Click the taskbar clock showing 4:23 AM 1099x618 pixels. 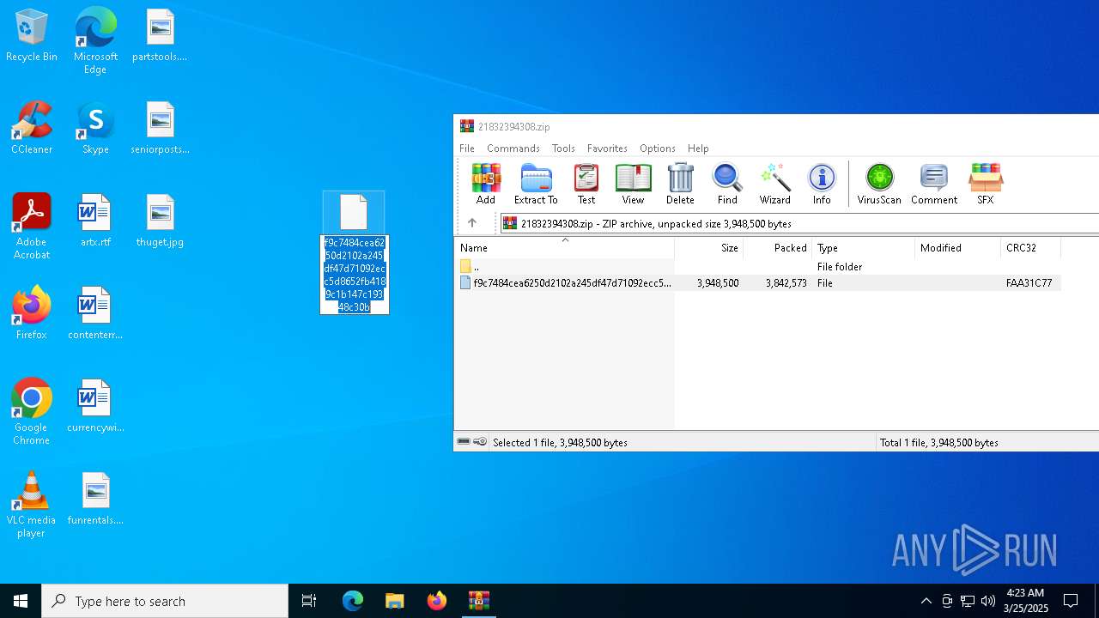tap(1025, 601)
